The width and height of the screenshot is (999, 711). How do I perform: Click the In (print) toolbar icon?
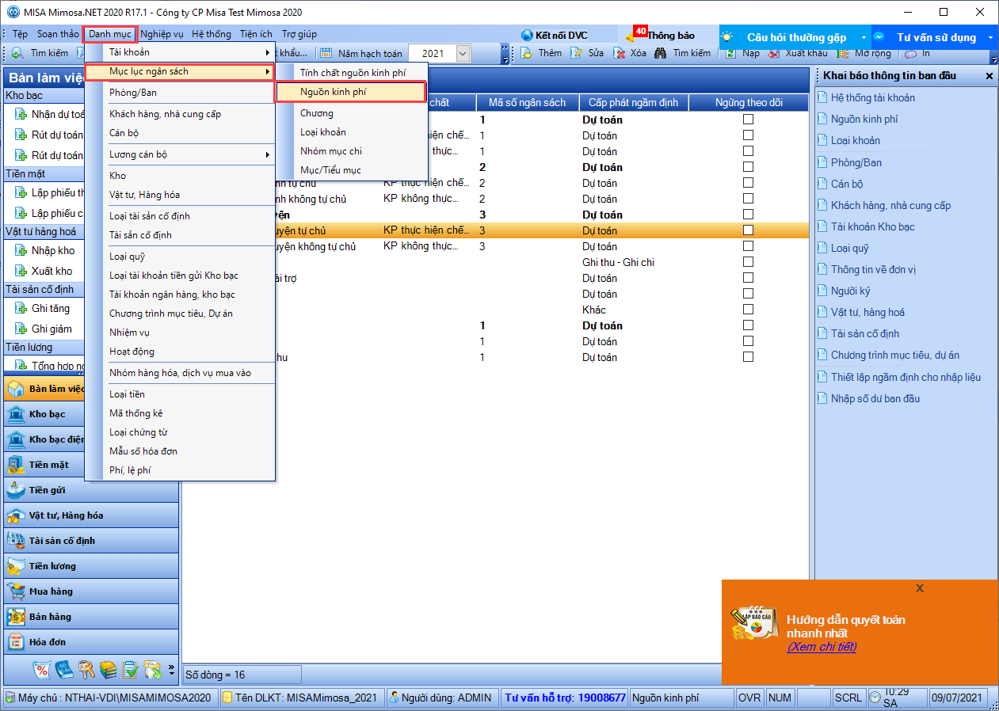pos(911,53)
